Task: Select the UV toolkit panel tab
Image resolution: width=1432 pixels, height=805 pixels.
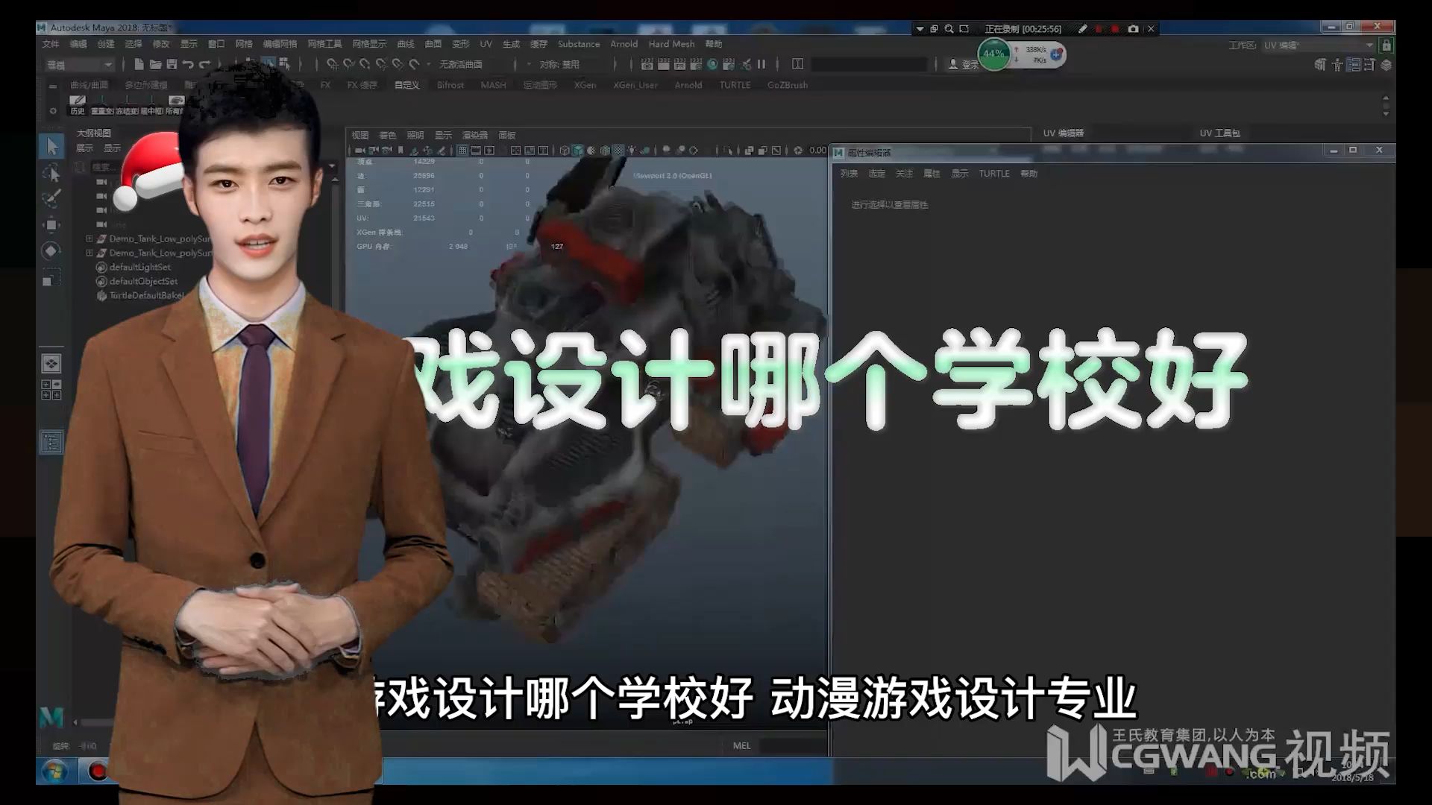Action: 1219,133
